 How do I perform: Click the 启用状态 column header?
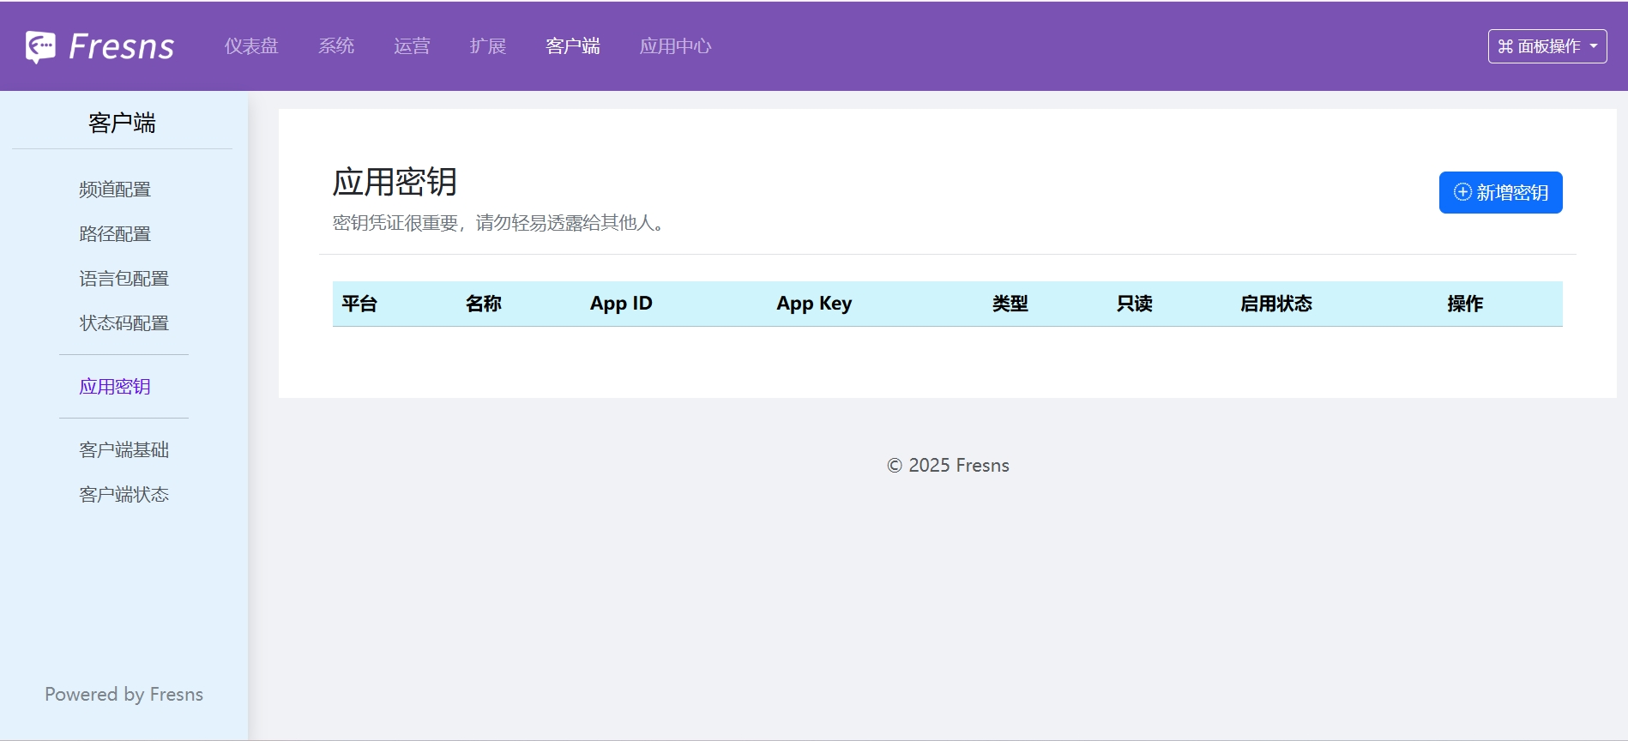pyautogui.click(x=1275, y=304)
